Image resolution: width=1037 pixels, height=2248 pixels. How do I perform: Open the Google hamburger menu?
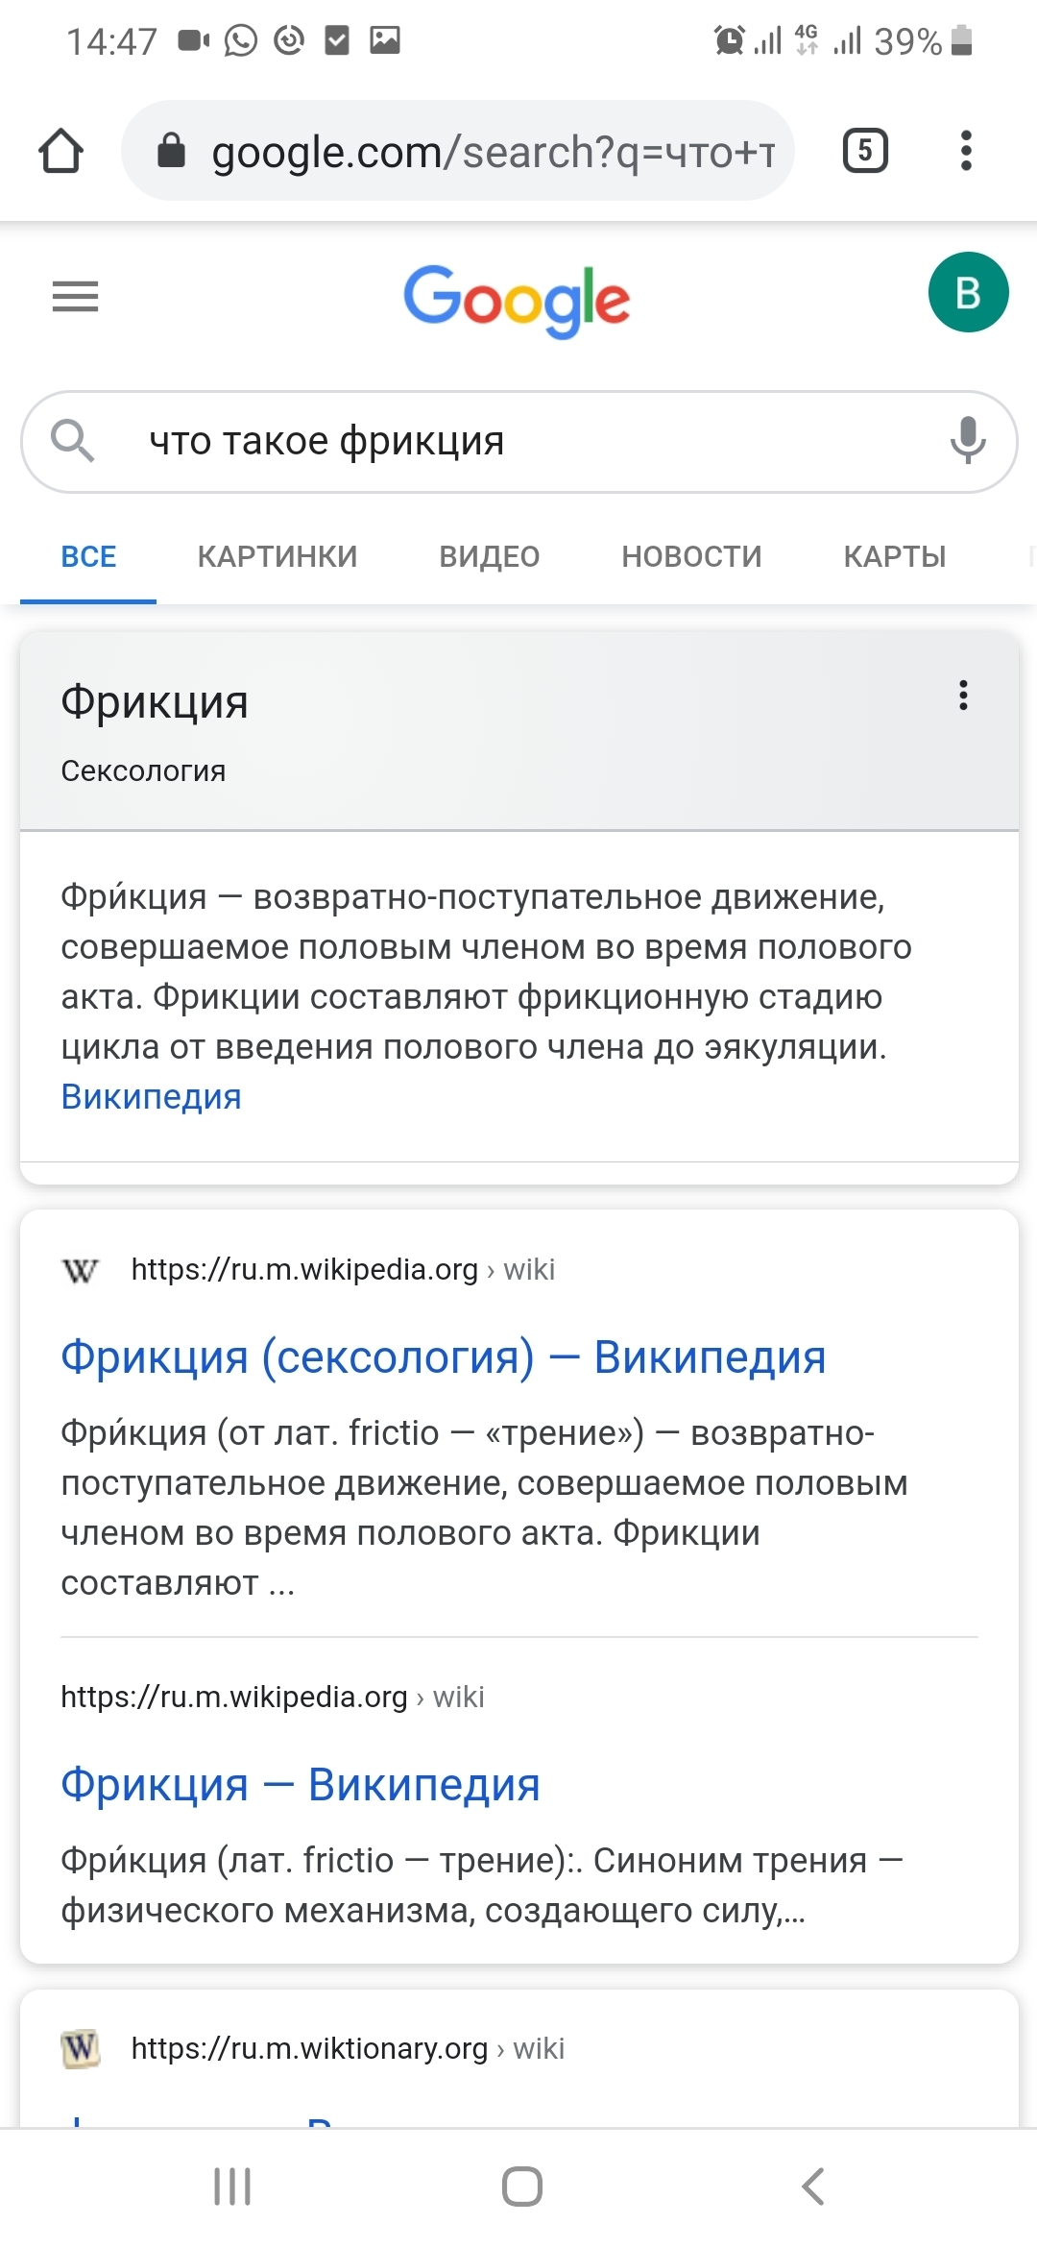(x=75, y=296)
